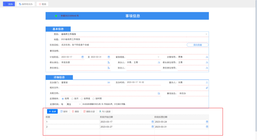Click the 交办时间 field 2023-03-17 10:02
This screenshot has width=257, height=140.
(144, 82)
